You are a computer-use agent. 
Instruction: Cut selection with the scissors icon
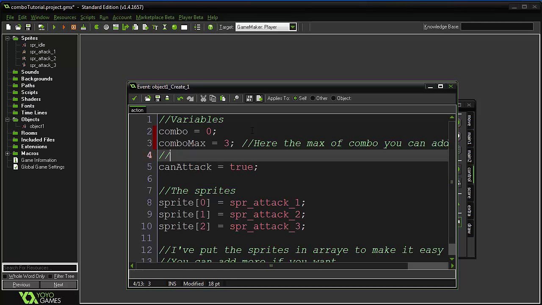(x=203, y=98)
